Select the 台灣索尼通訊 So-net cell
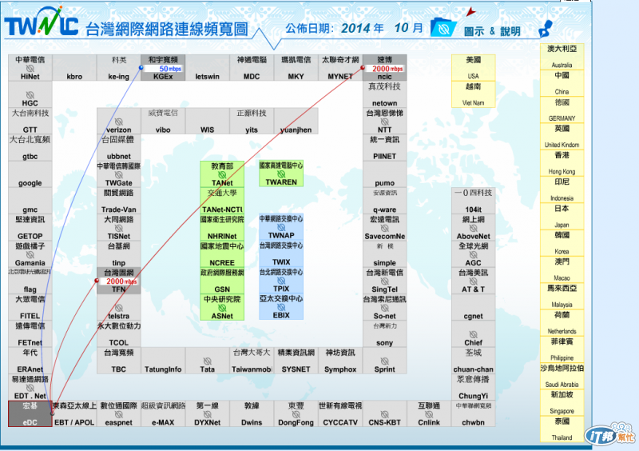Viewport: 639px width, 451px height. (x=385, y=307)
